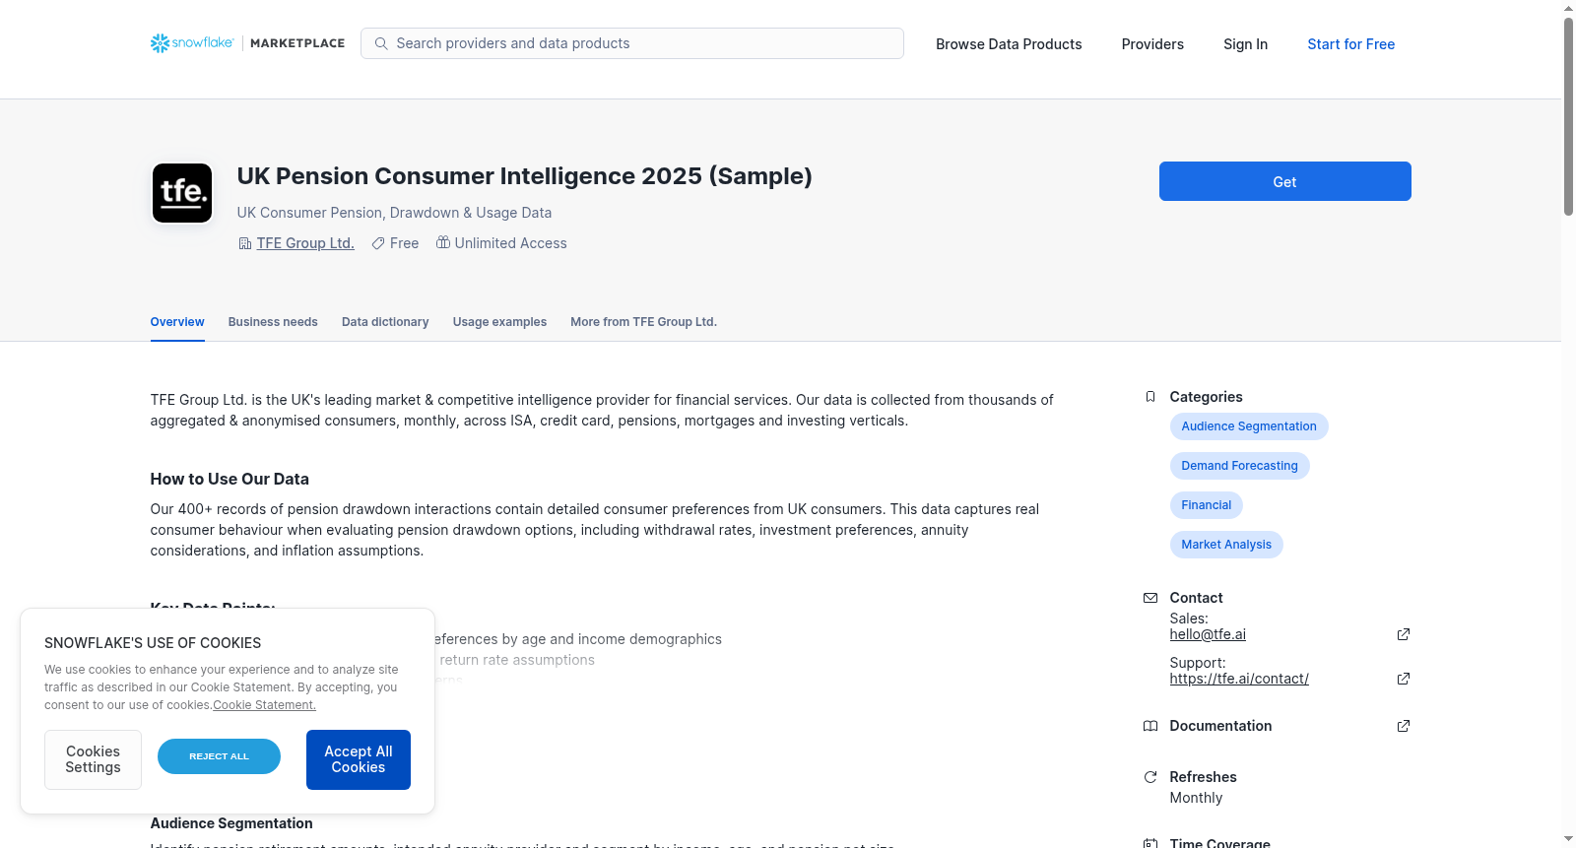
Task: Click scrollbar up arrow
Action: [1568, 8]
